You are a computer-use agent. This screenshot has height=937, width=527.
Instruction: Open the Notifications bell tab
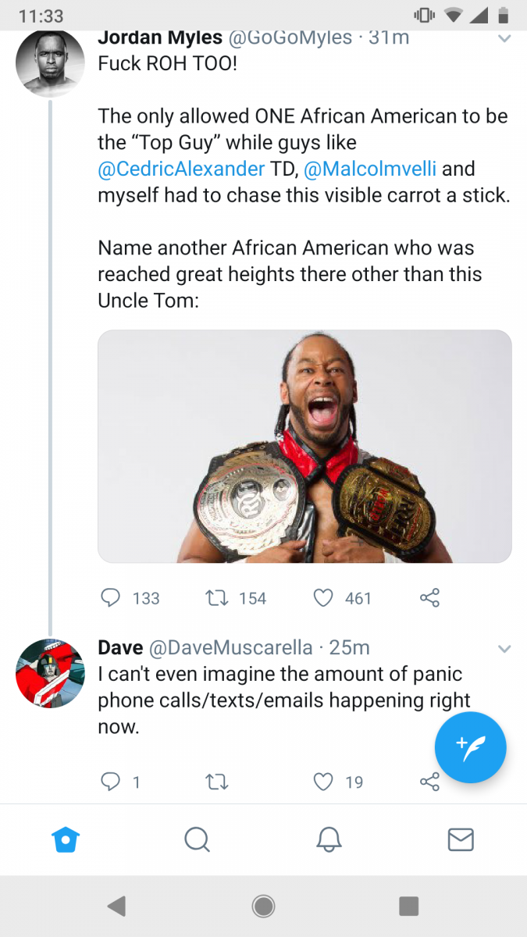pos(329,839)
